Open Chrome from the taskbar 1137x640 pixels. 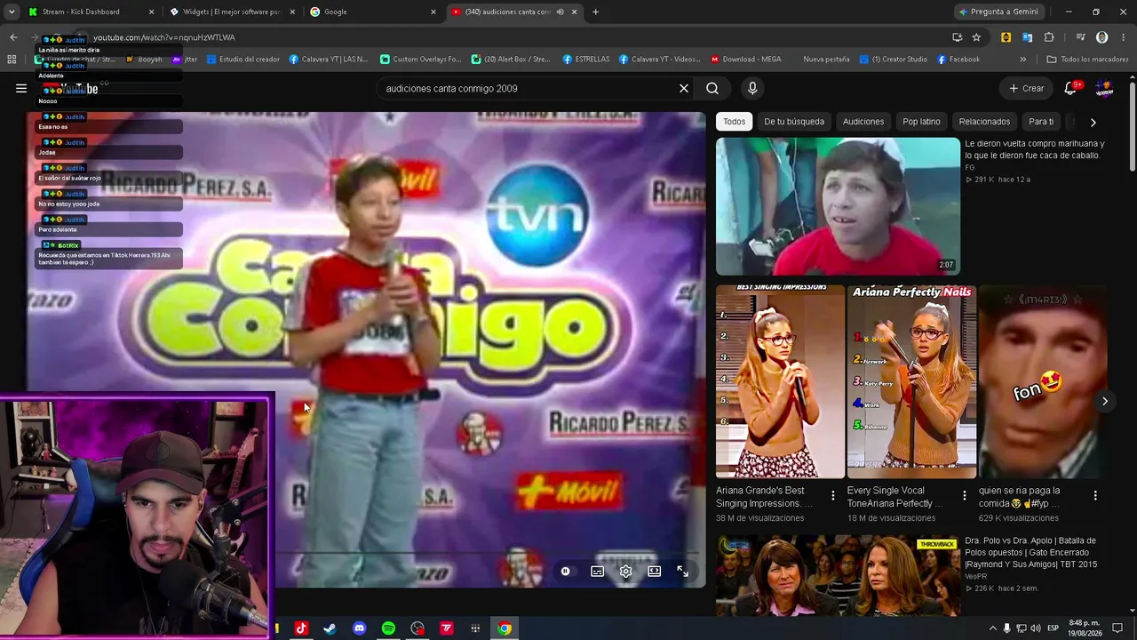[505, 628]
